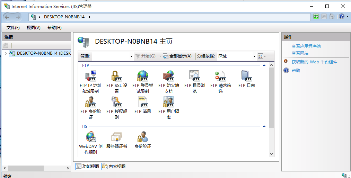Open 服务器证书 feature
This screenshot has height=178, width=351.
[x=117, y=140]
